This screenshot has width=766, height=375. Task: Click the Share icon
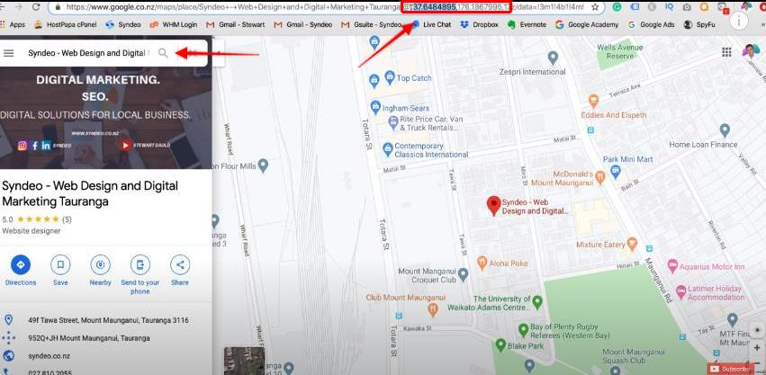(x=180, y=264)
